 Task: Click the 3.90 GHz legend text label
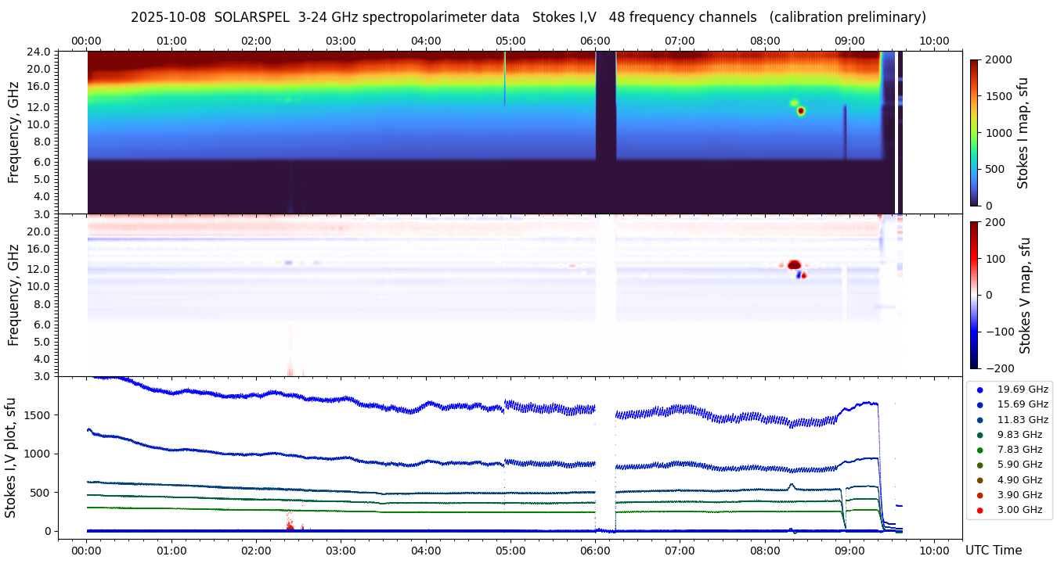coord(1019,495)
